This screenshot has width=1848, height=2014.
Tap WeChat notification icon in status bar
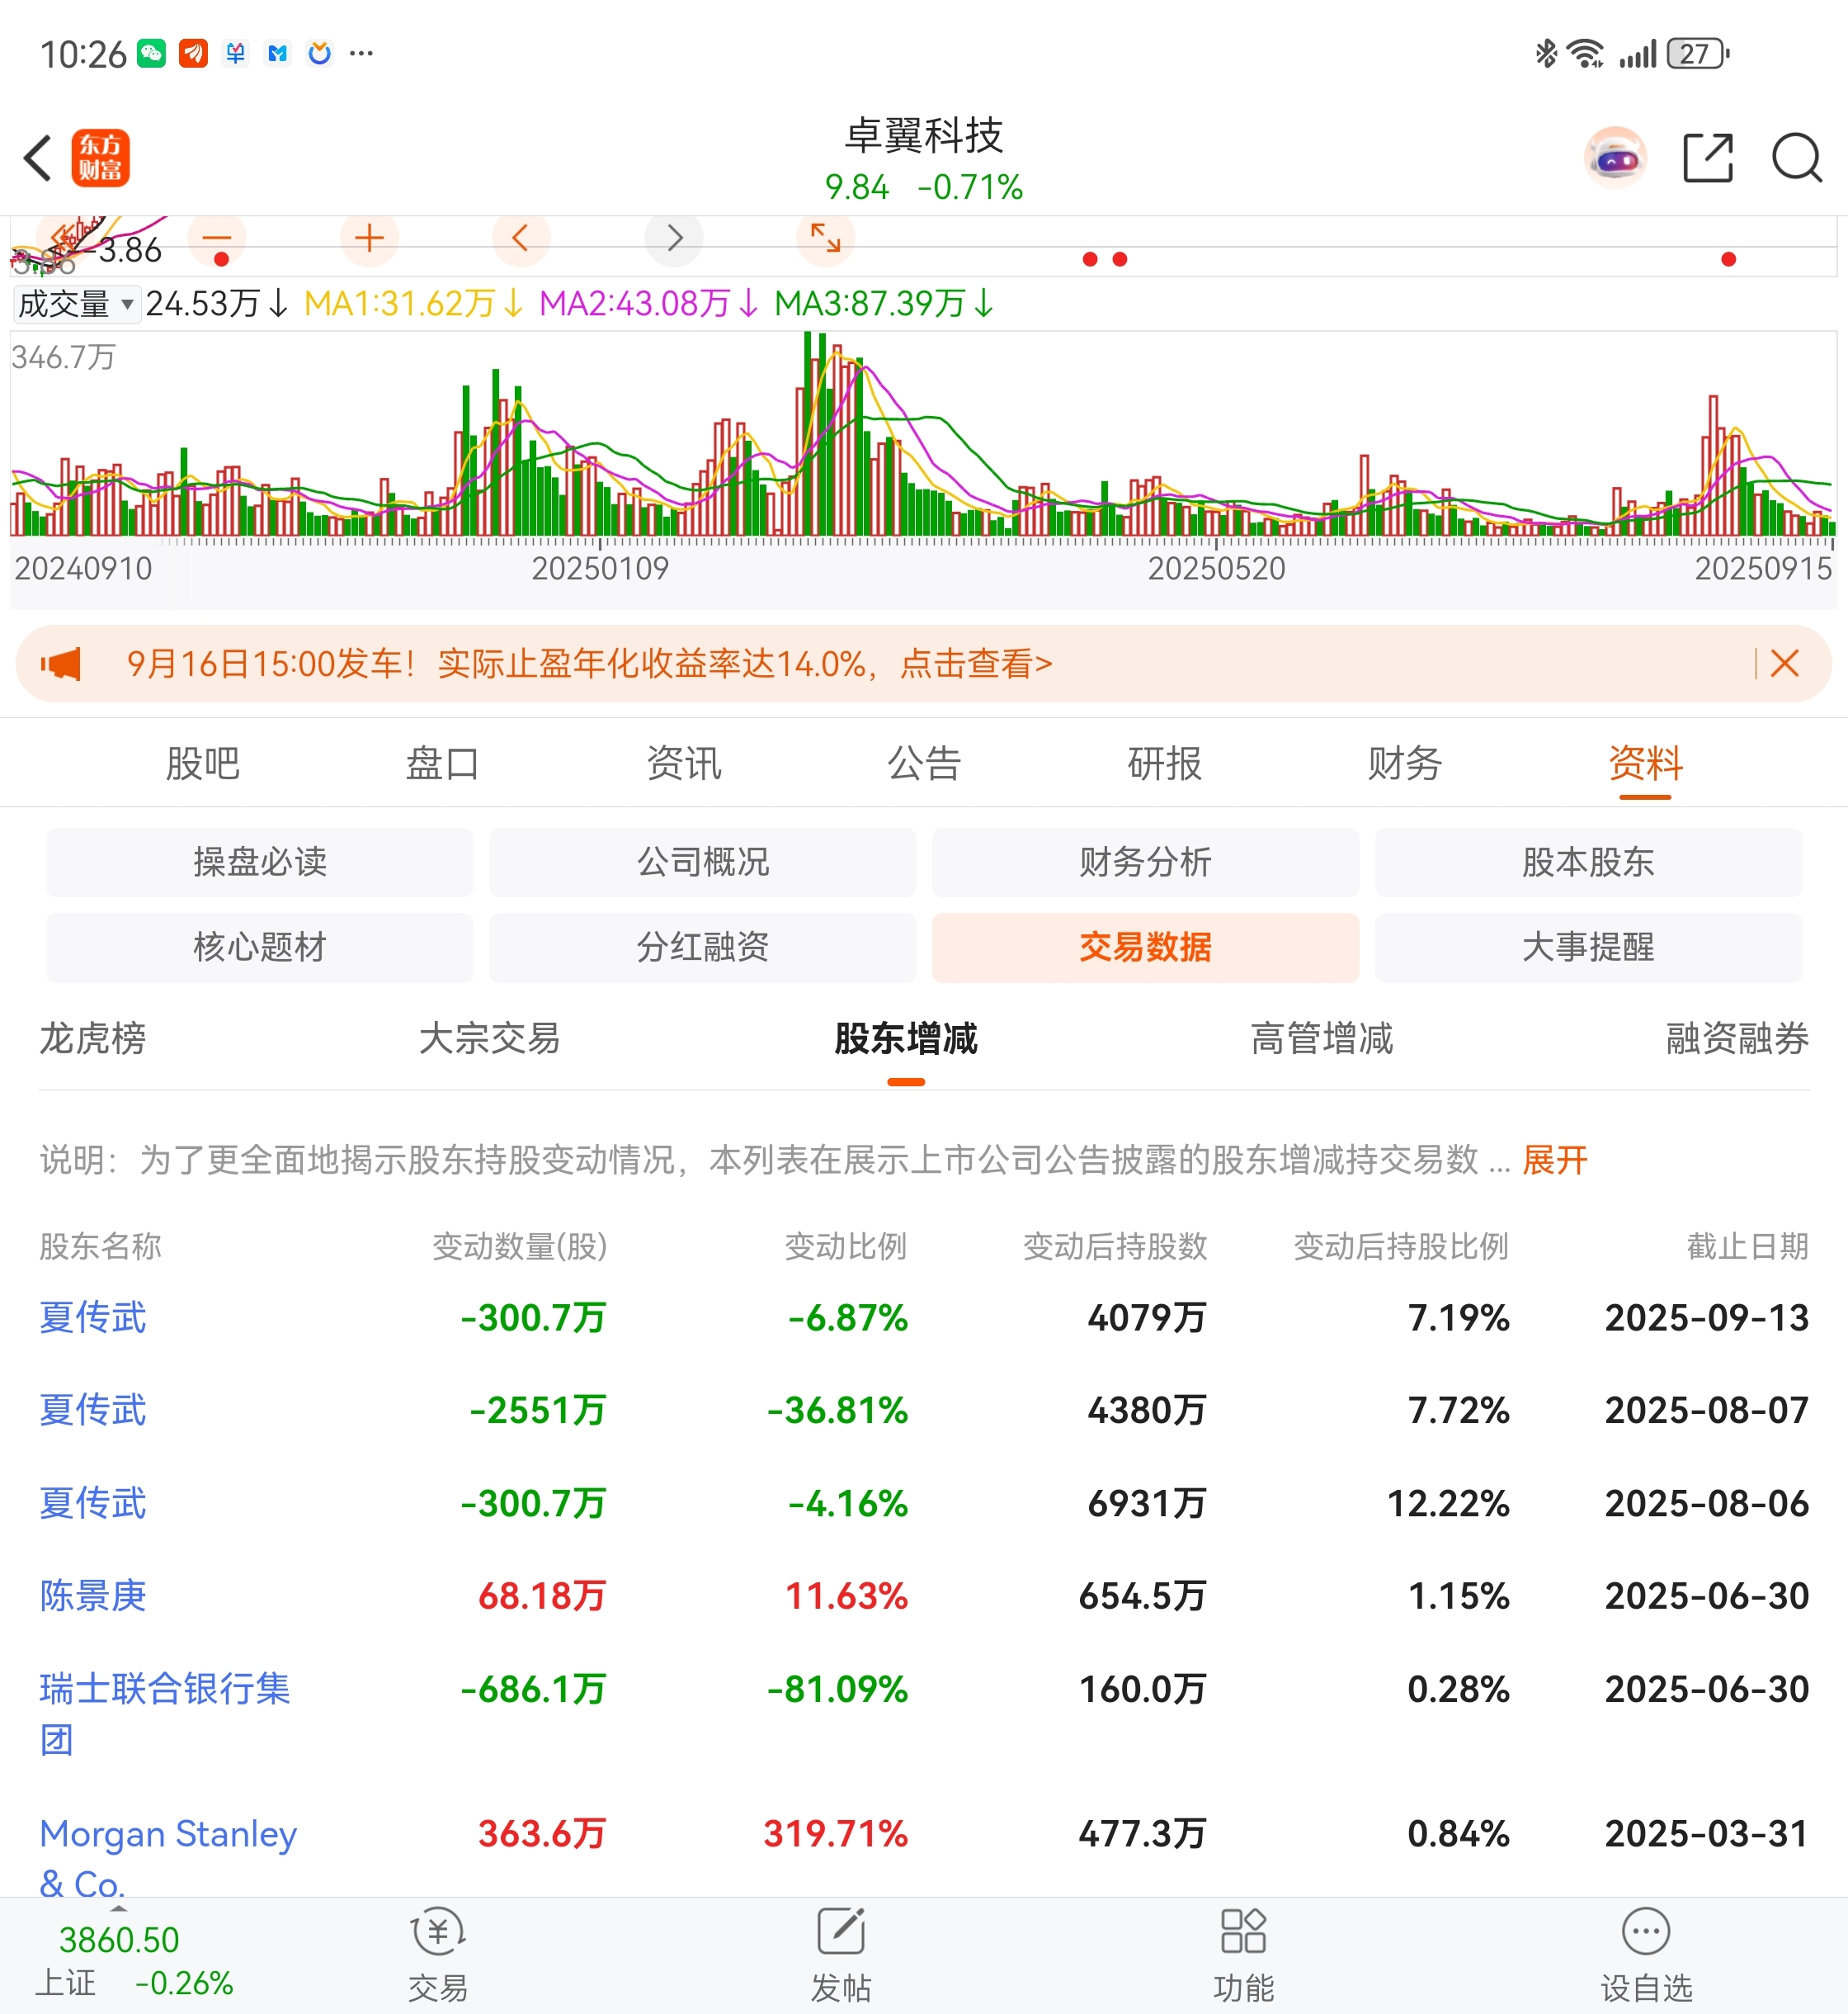(x=152, y=53)
